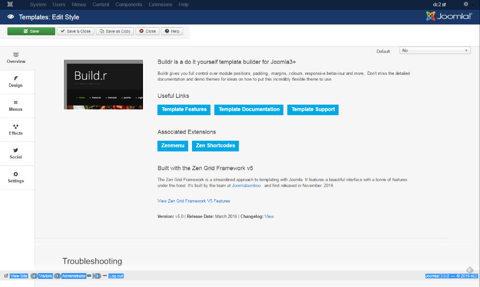The height and width of the screenshot is (287, 480).
Task: Click the 'Buildr is a do it yourself' heading
Action: (227, 62)
